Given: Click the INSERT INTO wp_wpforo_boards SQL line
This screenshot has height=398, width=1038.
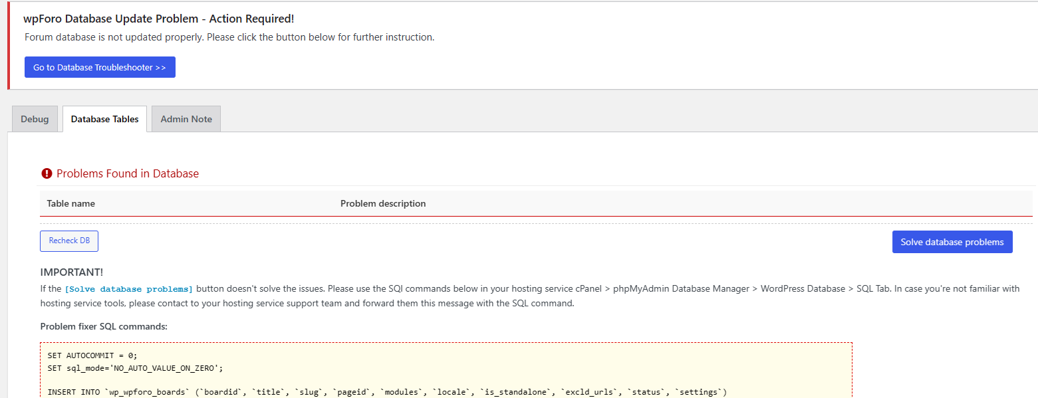Looking at the screenshot, I should coord(387,392).
